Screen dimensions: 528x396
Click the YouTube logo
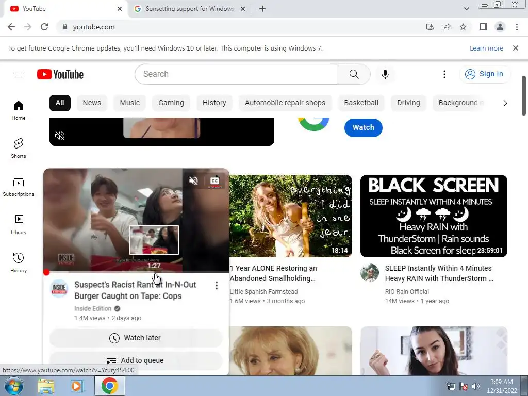point(60,74)
